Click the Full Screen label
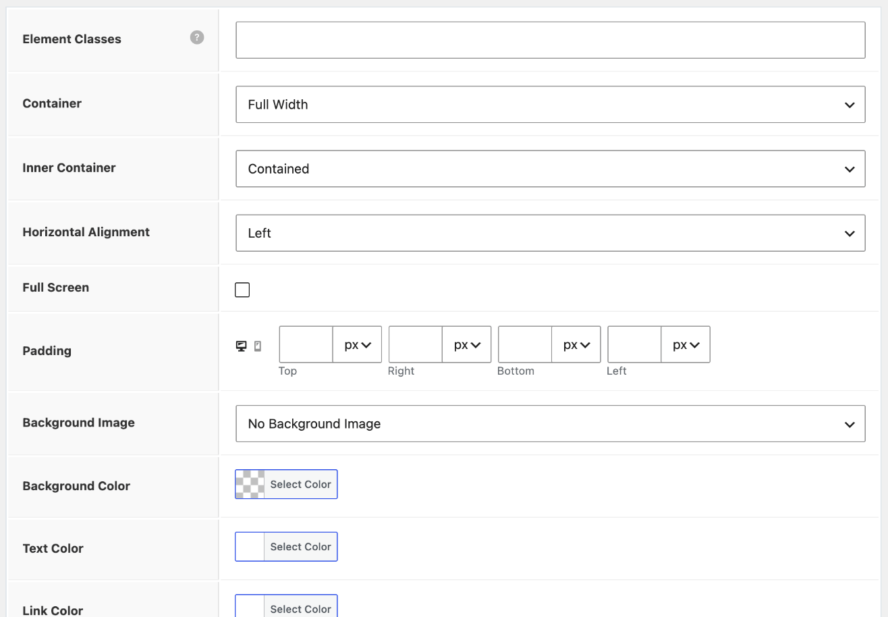Viewport: 888px width, 617px height. [x=56, y=288]
